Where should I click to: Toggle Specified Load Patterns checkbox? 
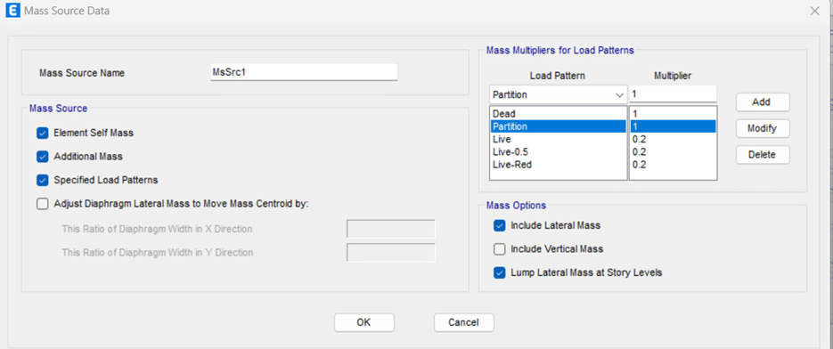click(43, 180)
